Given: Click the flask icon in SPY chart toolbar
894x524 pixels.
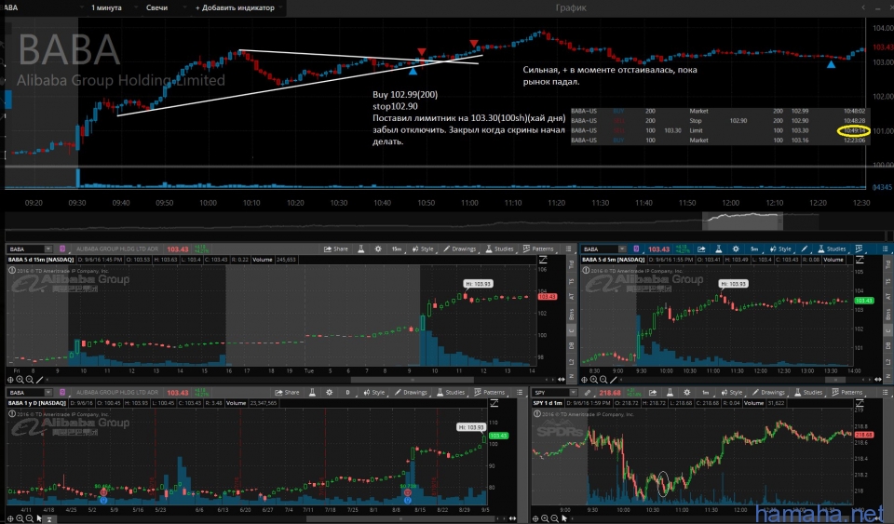Looking at the screenshot, I should (670, 393).
